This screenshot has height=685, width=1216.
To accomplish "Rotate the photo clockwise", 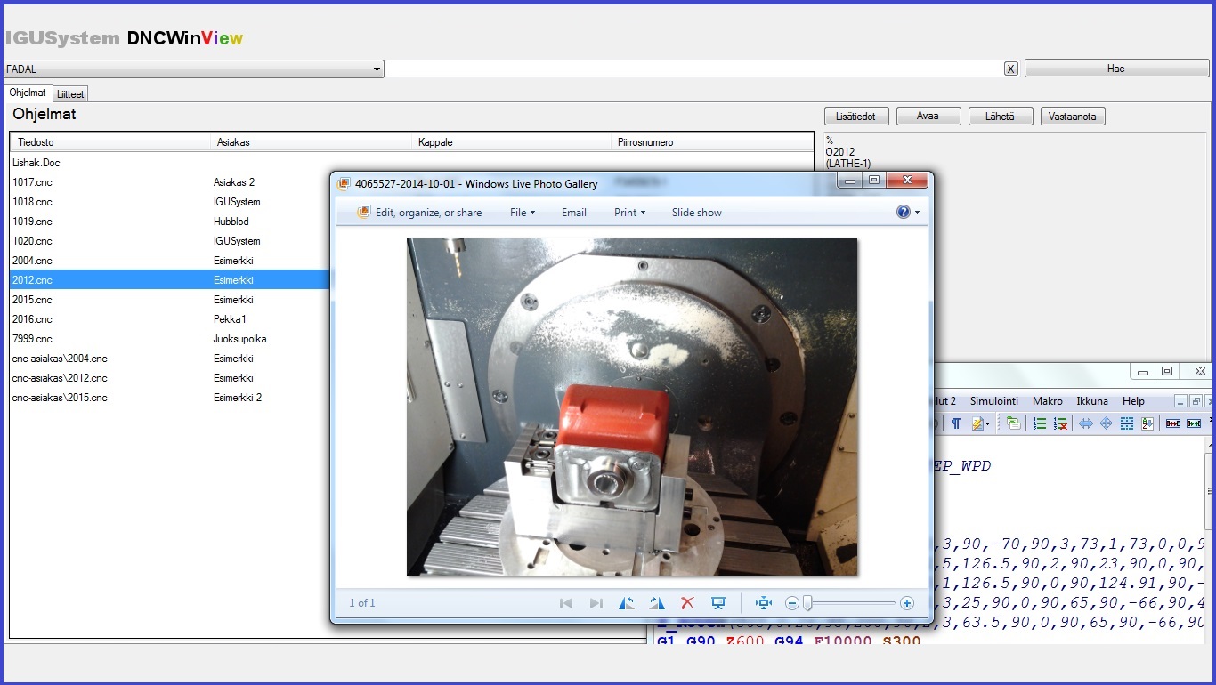I will pos(657,603).
